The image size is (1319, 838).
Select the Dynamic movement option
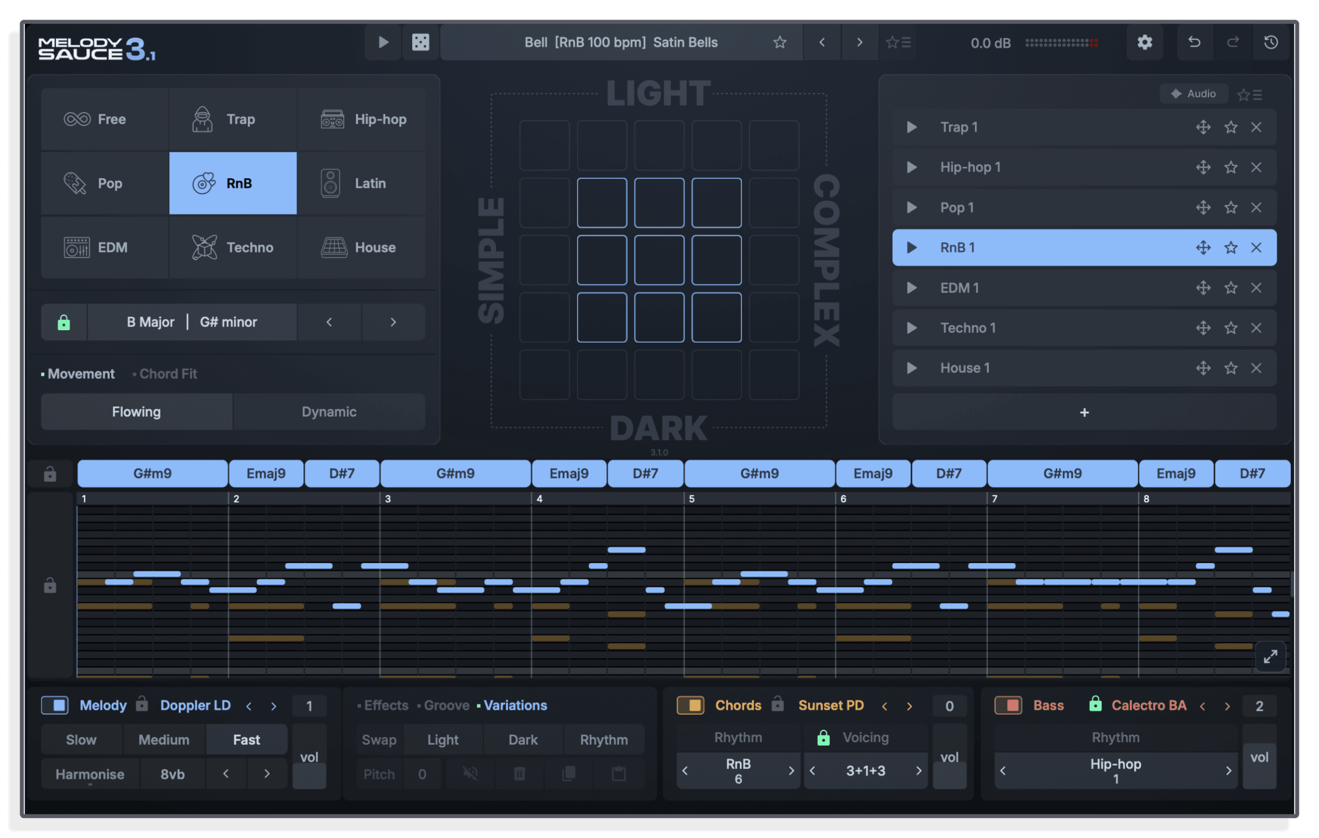[329, 412]
